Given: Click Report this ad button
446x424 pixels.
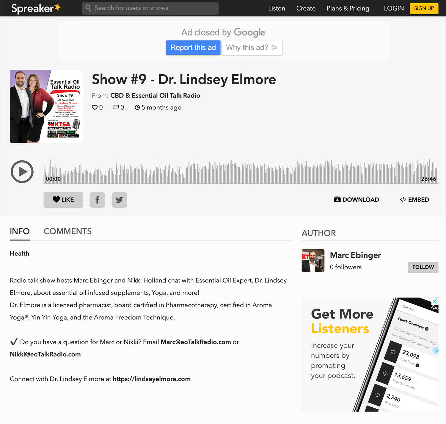Looking at the screenshot, I should pos(193,48).
